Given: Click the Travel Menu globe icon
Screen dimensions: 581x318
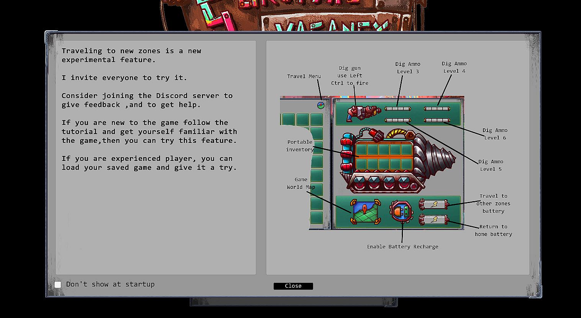Looking at the screenshot, I should click(321, 105).
